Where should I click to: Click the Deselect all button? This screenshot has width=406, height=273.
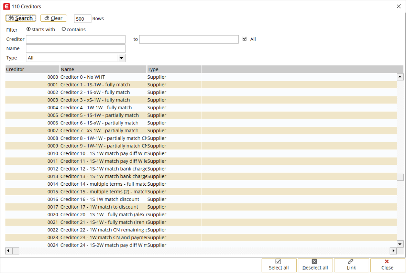pyautogui.click(x=315, y=265)
